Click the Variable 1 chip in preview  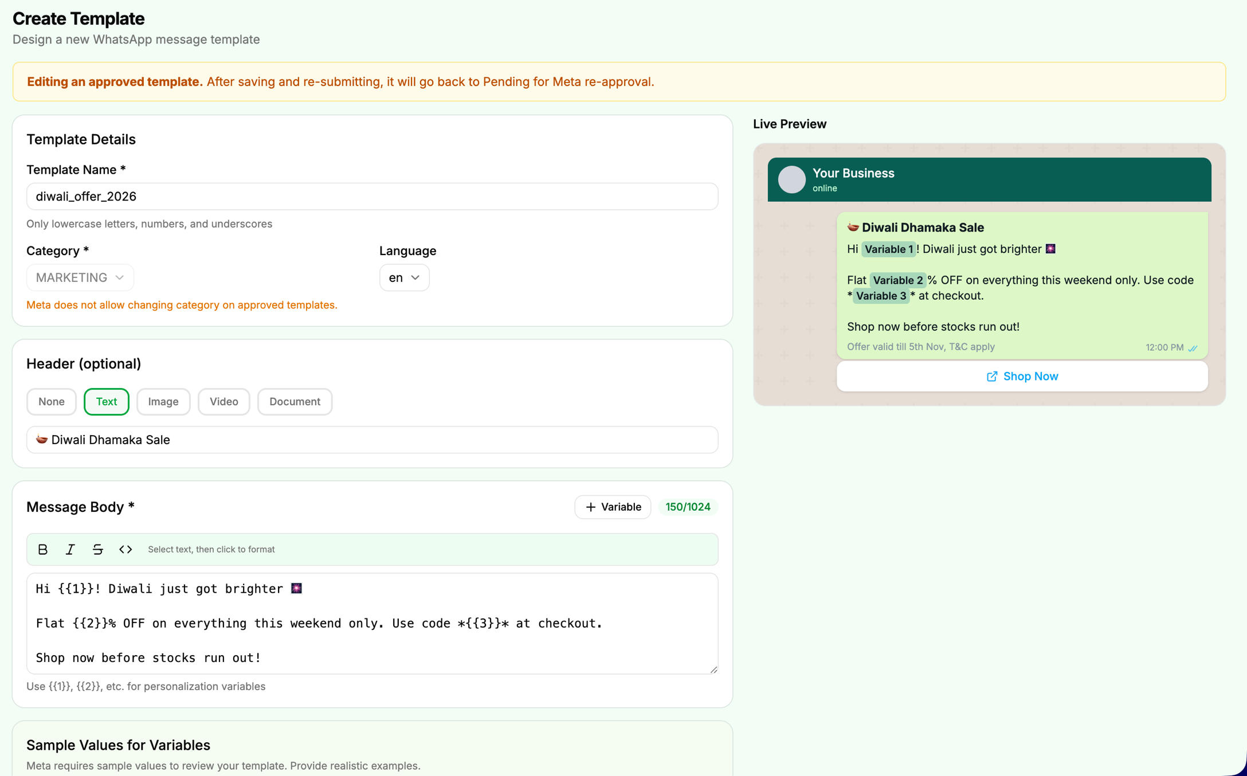(x=889, y=249)
